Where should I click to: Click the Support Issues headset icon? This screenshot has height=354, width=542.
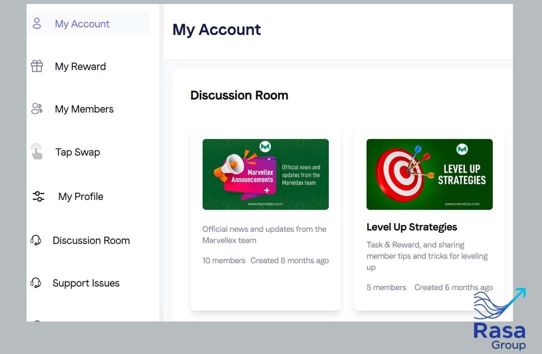36,283
